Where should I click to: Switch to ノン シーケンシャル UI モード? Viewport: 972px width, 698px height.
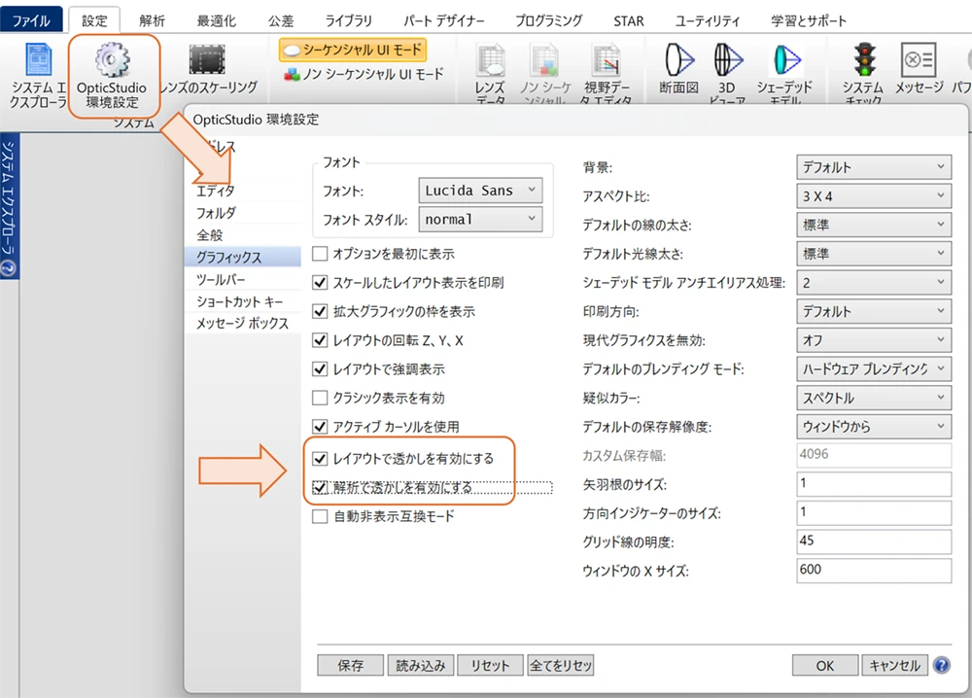[x=364, y=75]
